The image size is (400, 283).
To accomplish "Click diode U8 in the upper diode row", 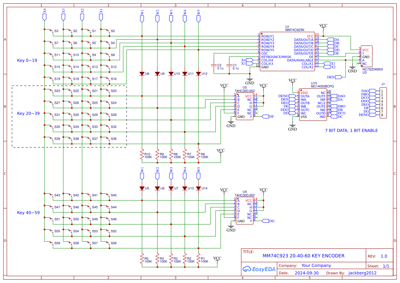I will [x=142, y=73].
